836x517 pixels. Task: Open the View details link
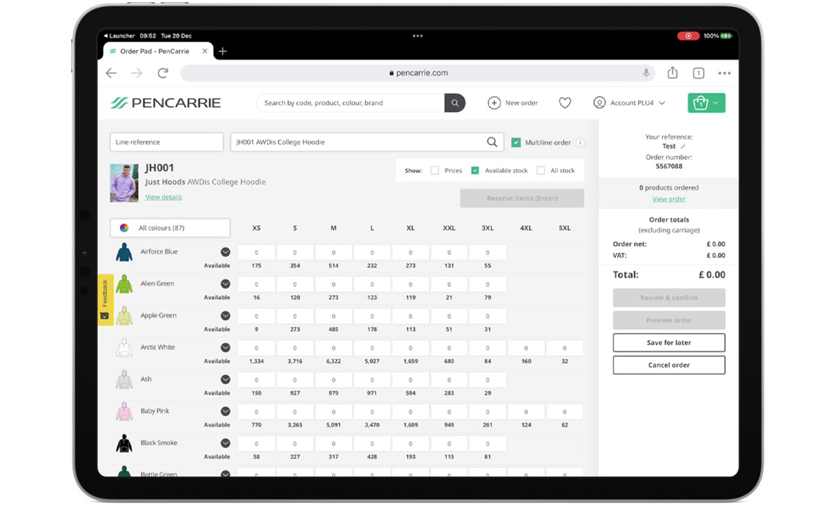tap(164, 197)
